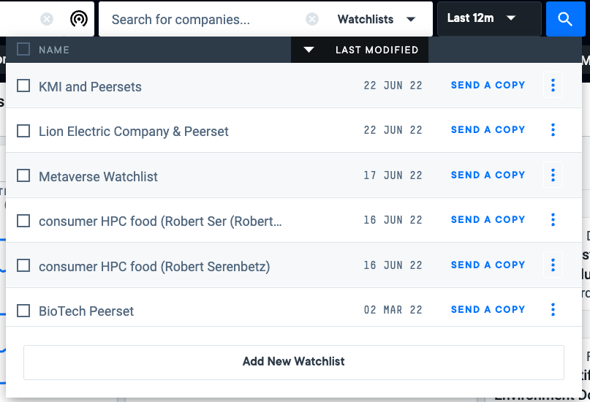Click the 17 JUN 22 date in the Metaverse row
Viewport: 590px width, 402px height.
pyautogui.click(x=393, y=175)
